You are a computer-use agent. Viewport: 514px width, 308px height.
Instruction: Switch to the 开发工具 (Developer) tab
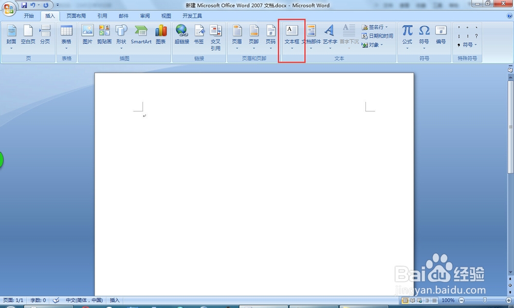click(x=192, y=16)
